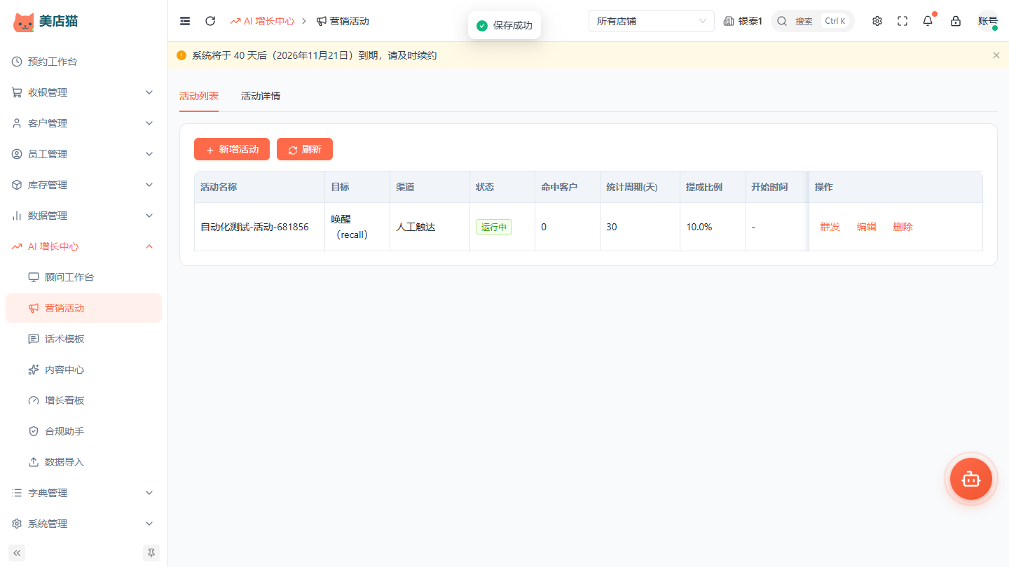Image resolution: width=1009 pixels, height=567 pixels.
Task: Close the system expiry warning banner
Action: coord(996,55)
